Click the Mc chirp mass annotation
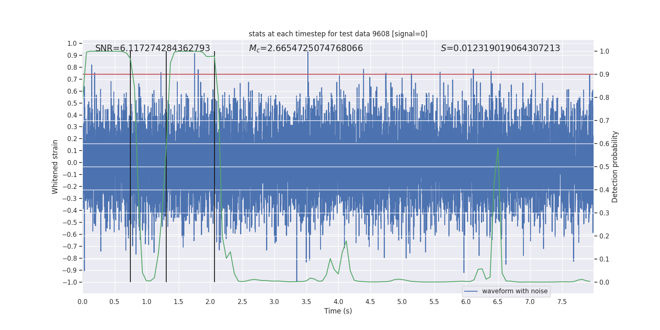Screen dimensions: 660x330 point(306,48)
